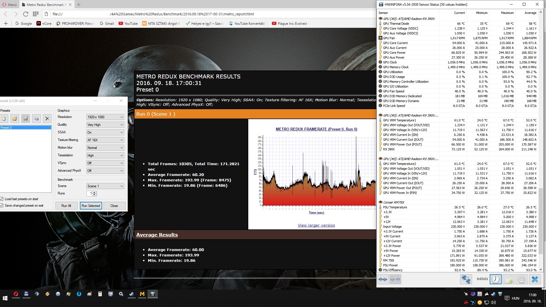Open the notification center icon
Screen dimensions: 546x307
[x=507, y=298]
